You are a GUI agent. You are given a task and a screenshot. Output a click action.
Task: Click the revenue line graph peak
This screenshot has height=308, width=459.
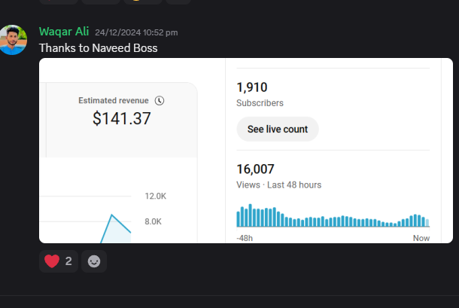(112, 215)
